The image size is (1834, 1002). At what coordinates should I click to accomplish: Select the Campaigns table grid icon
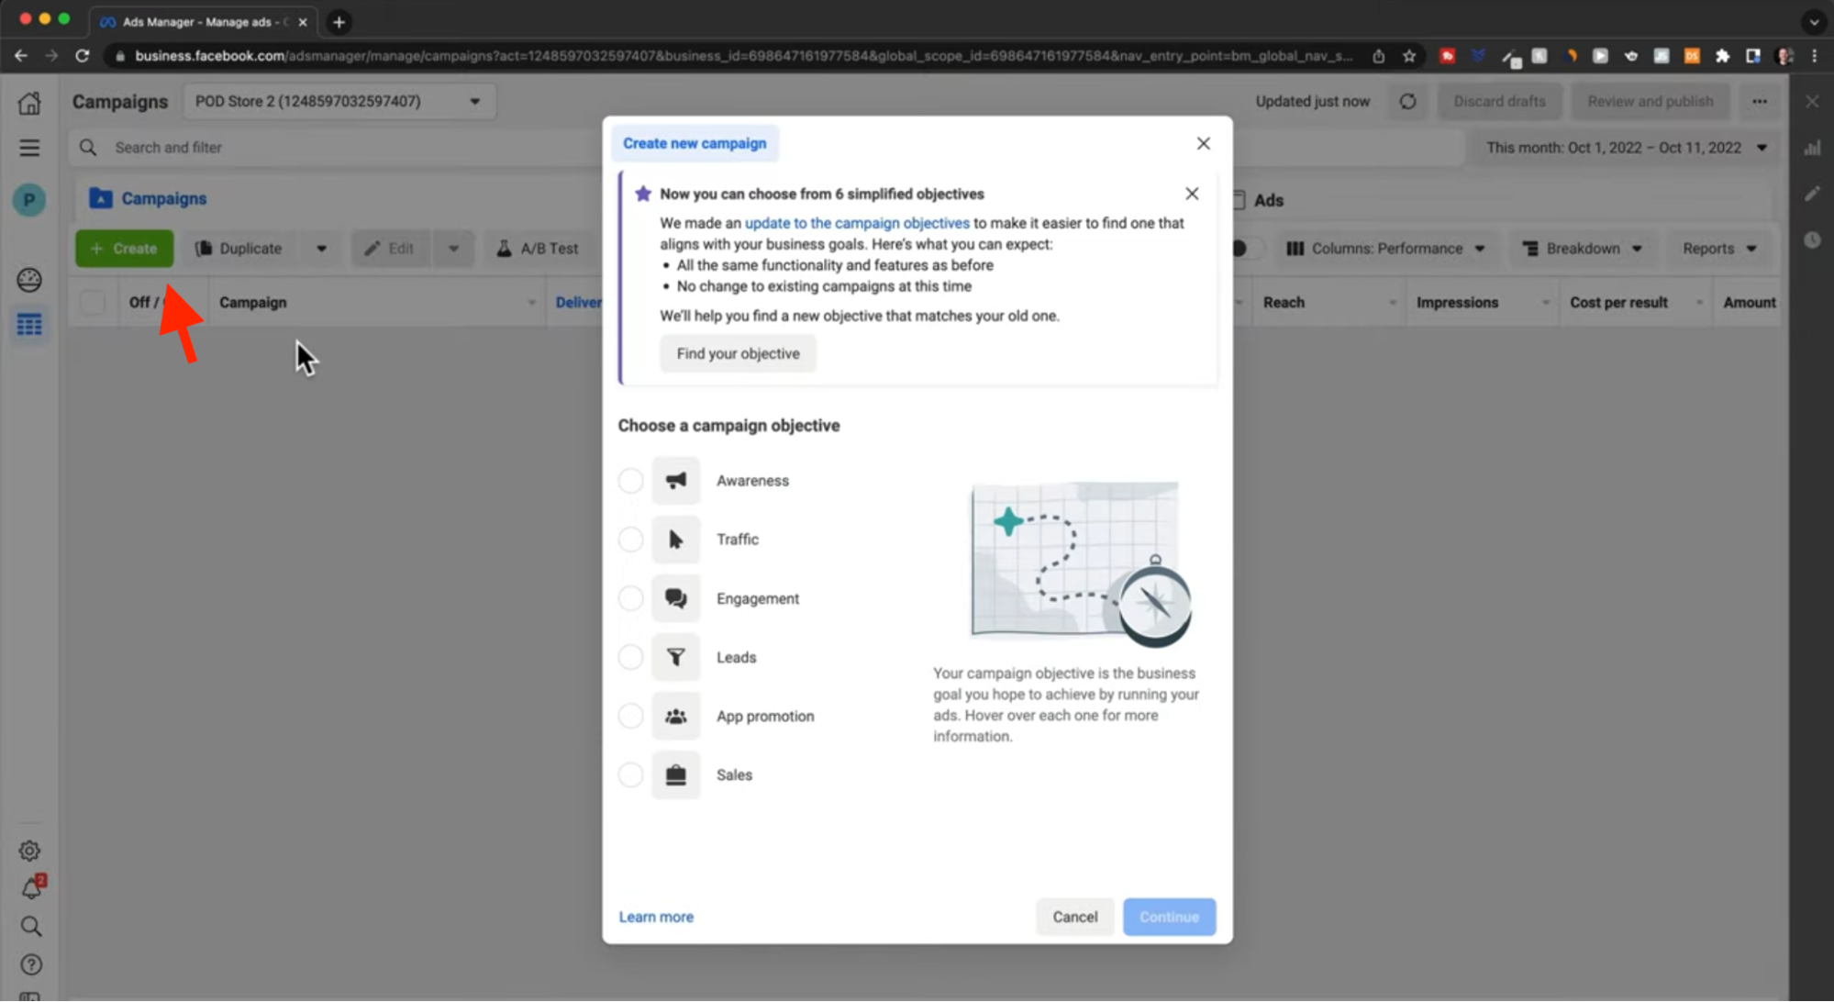(x=29, y=325)
